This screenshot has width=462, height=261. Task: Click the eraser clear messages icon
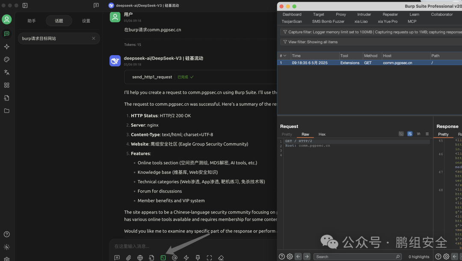(x=221, y=258)
